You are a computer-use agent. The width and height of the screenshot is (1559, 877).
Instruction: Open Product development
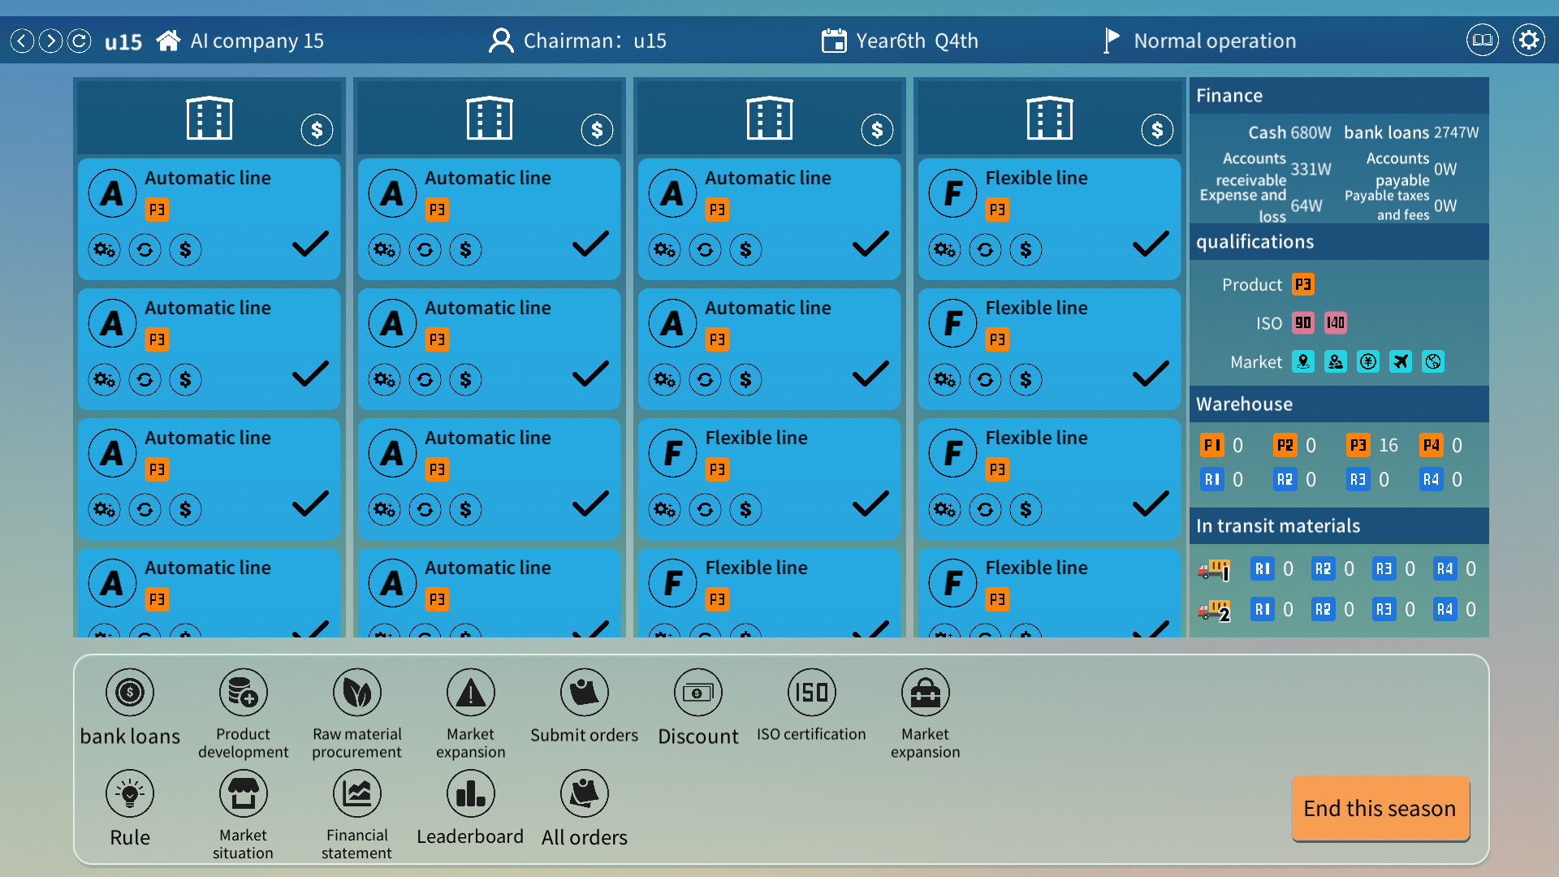[x=243, y=693]
